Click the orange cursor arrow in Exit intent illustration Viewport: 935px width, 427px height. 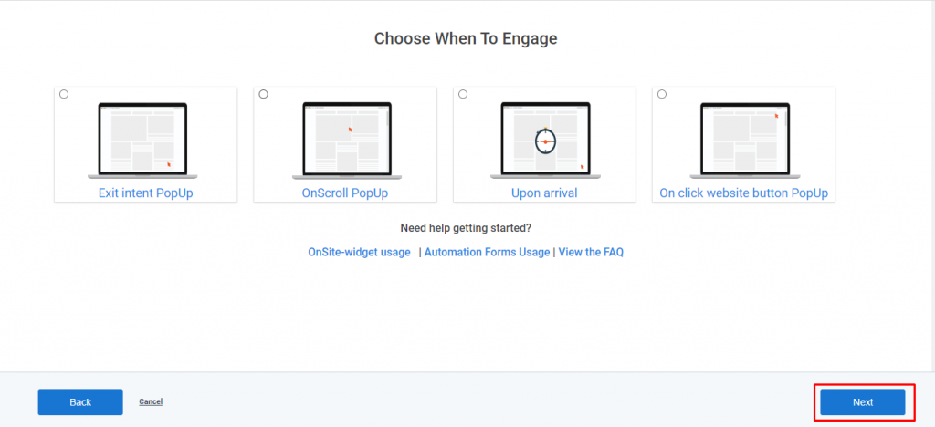[x=169, y=163]
